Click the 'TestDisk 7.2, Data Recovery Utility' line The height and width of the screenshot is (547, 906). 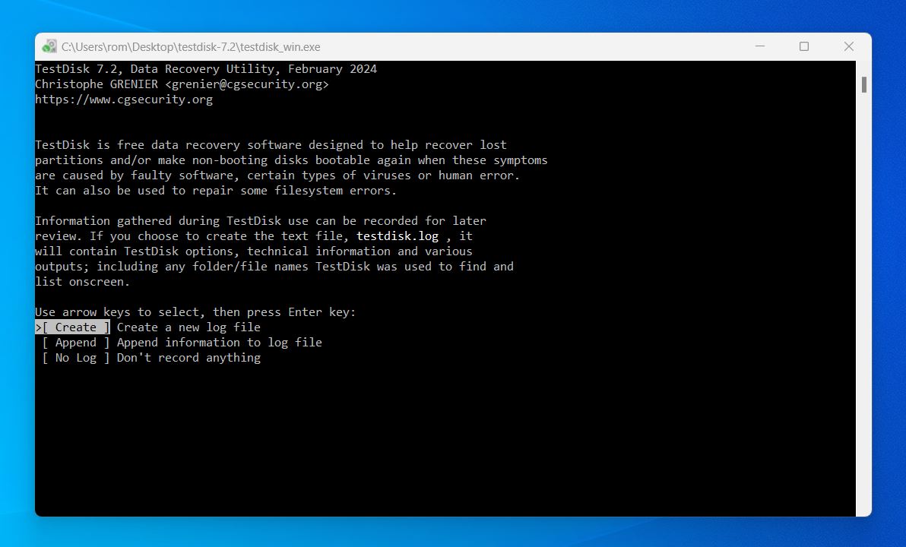pos(206,69)
